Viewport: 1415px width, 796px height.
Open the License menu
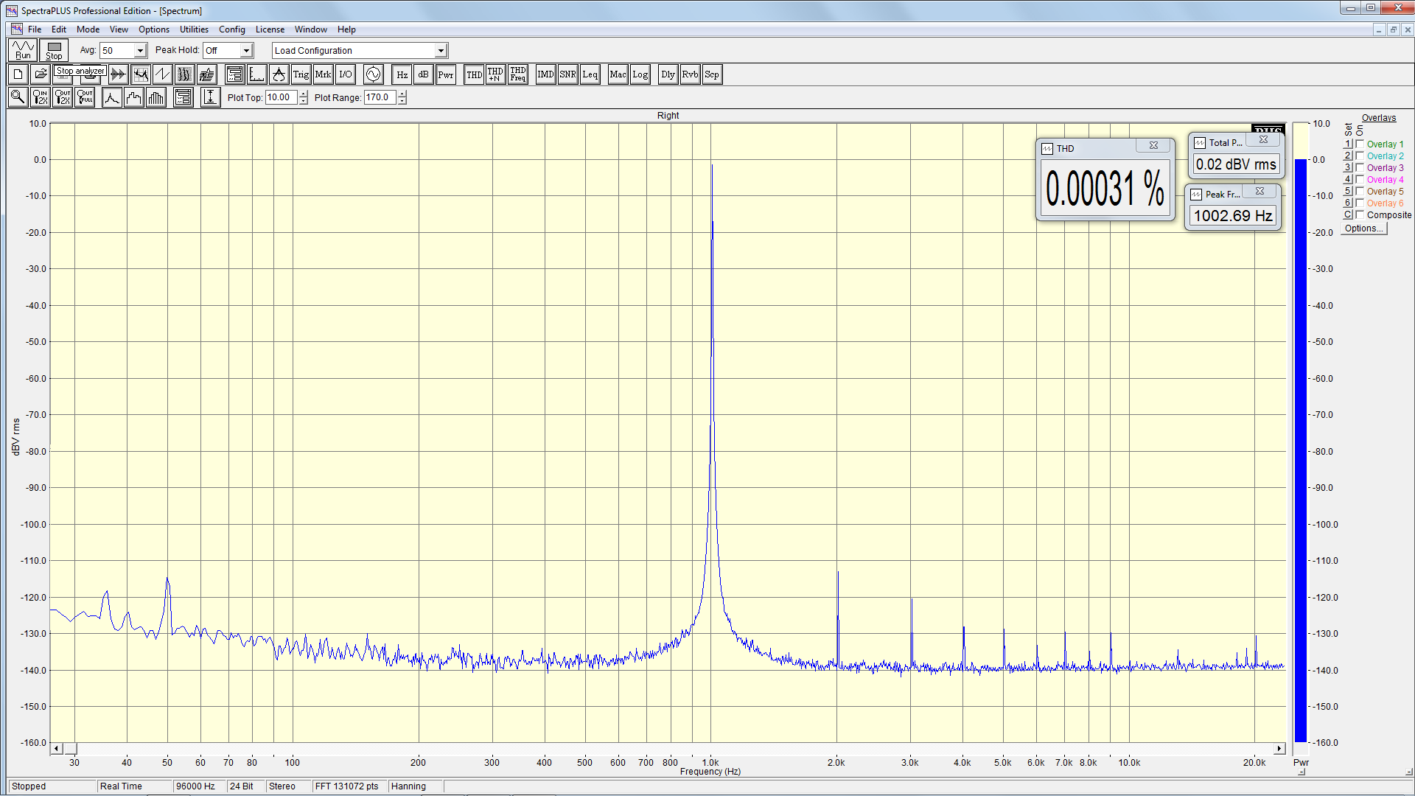coord(270,29)
